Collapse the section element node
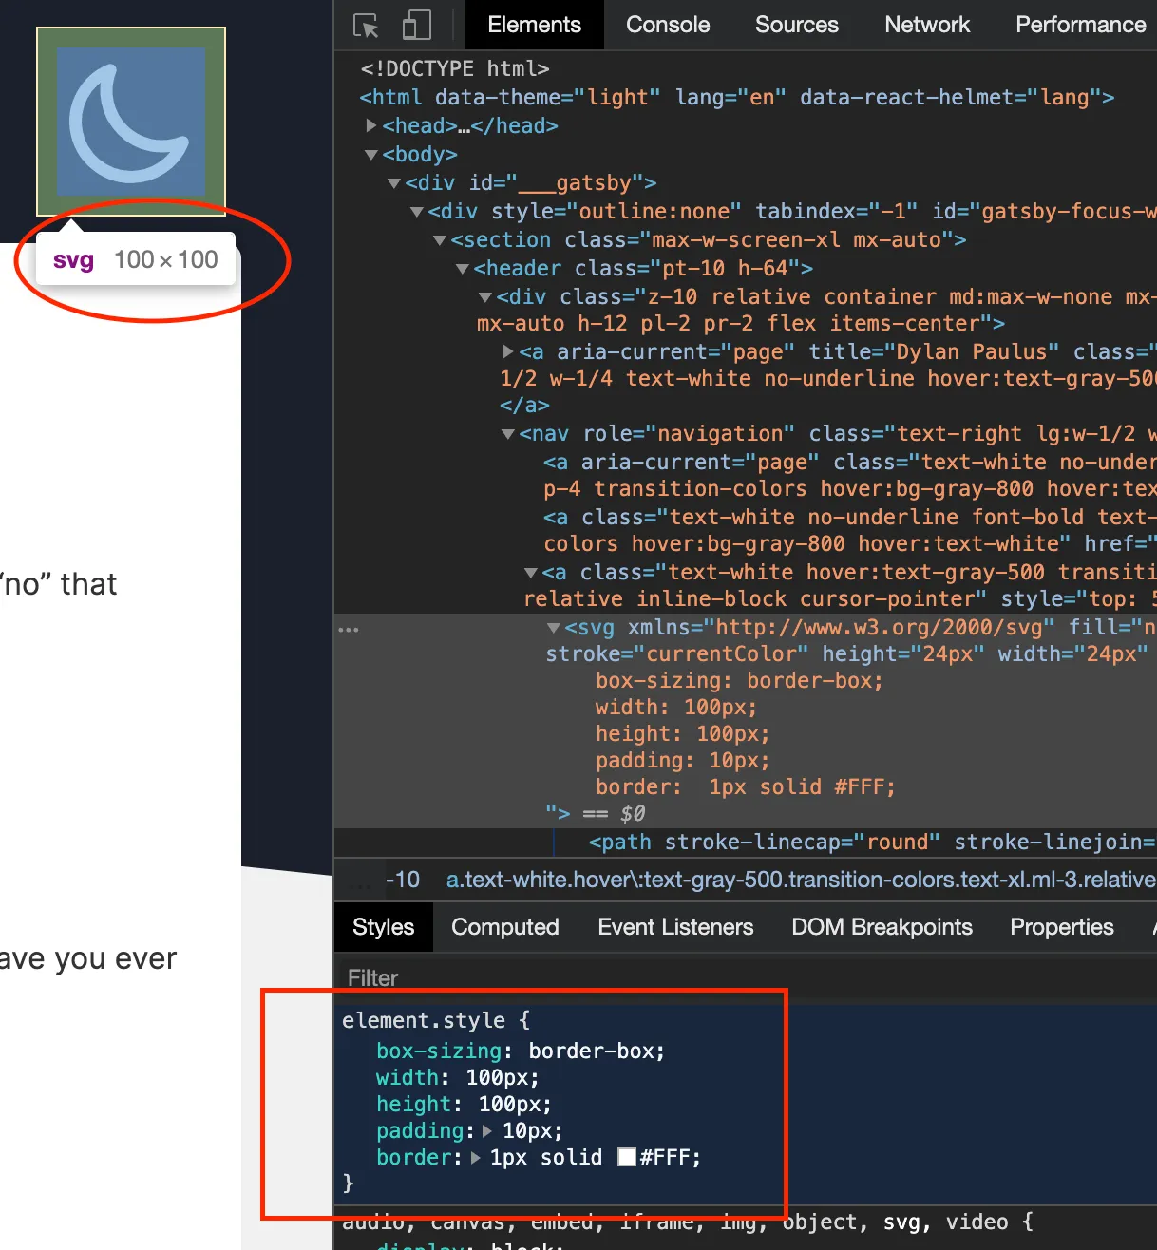 click(x=439, y=239)
